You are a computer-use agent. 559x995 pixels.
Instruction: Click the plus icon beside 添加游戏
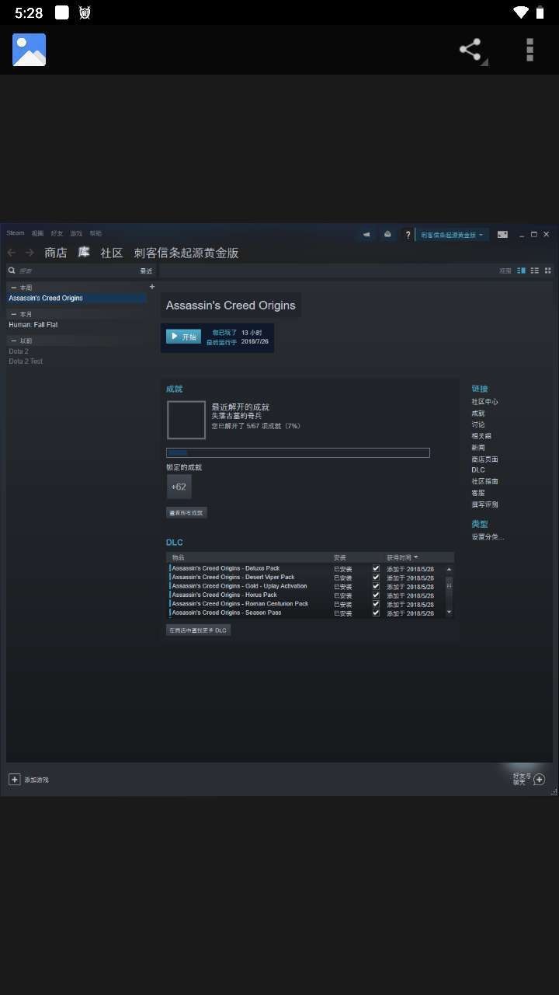click(14, 779)
